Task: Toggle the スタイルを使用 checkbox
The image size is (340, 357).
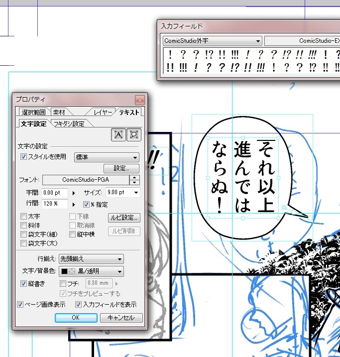Action: pyautogui.click(x=23, y=156)
